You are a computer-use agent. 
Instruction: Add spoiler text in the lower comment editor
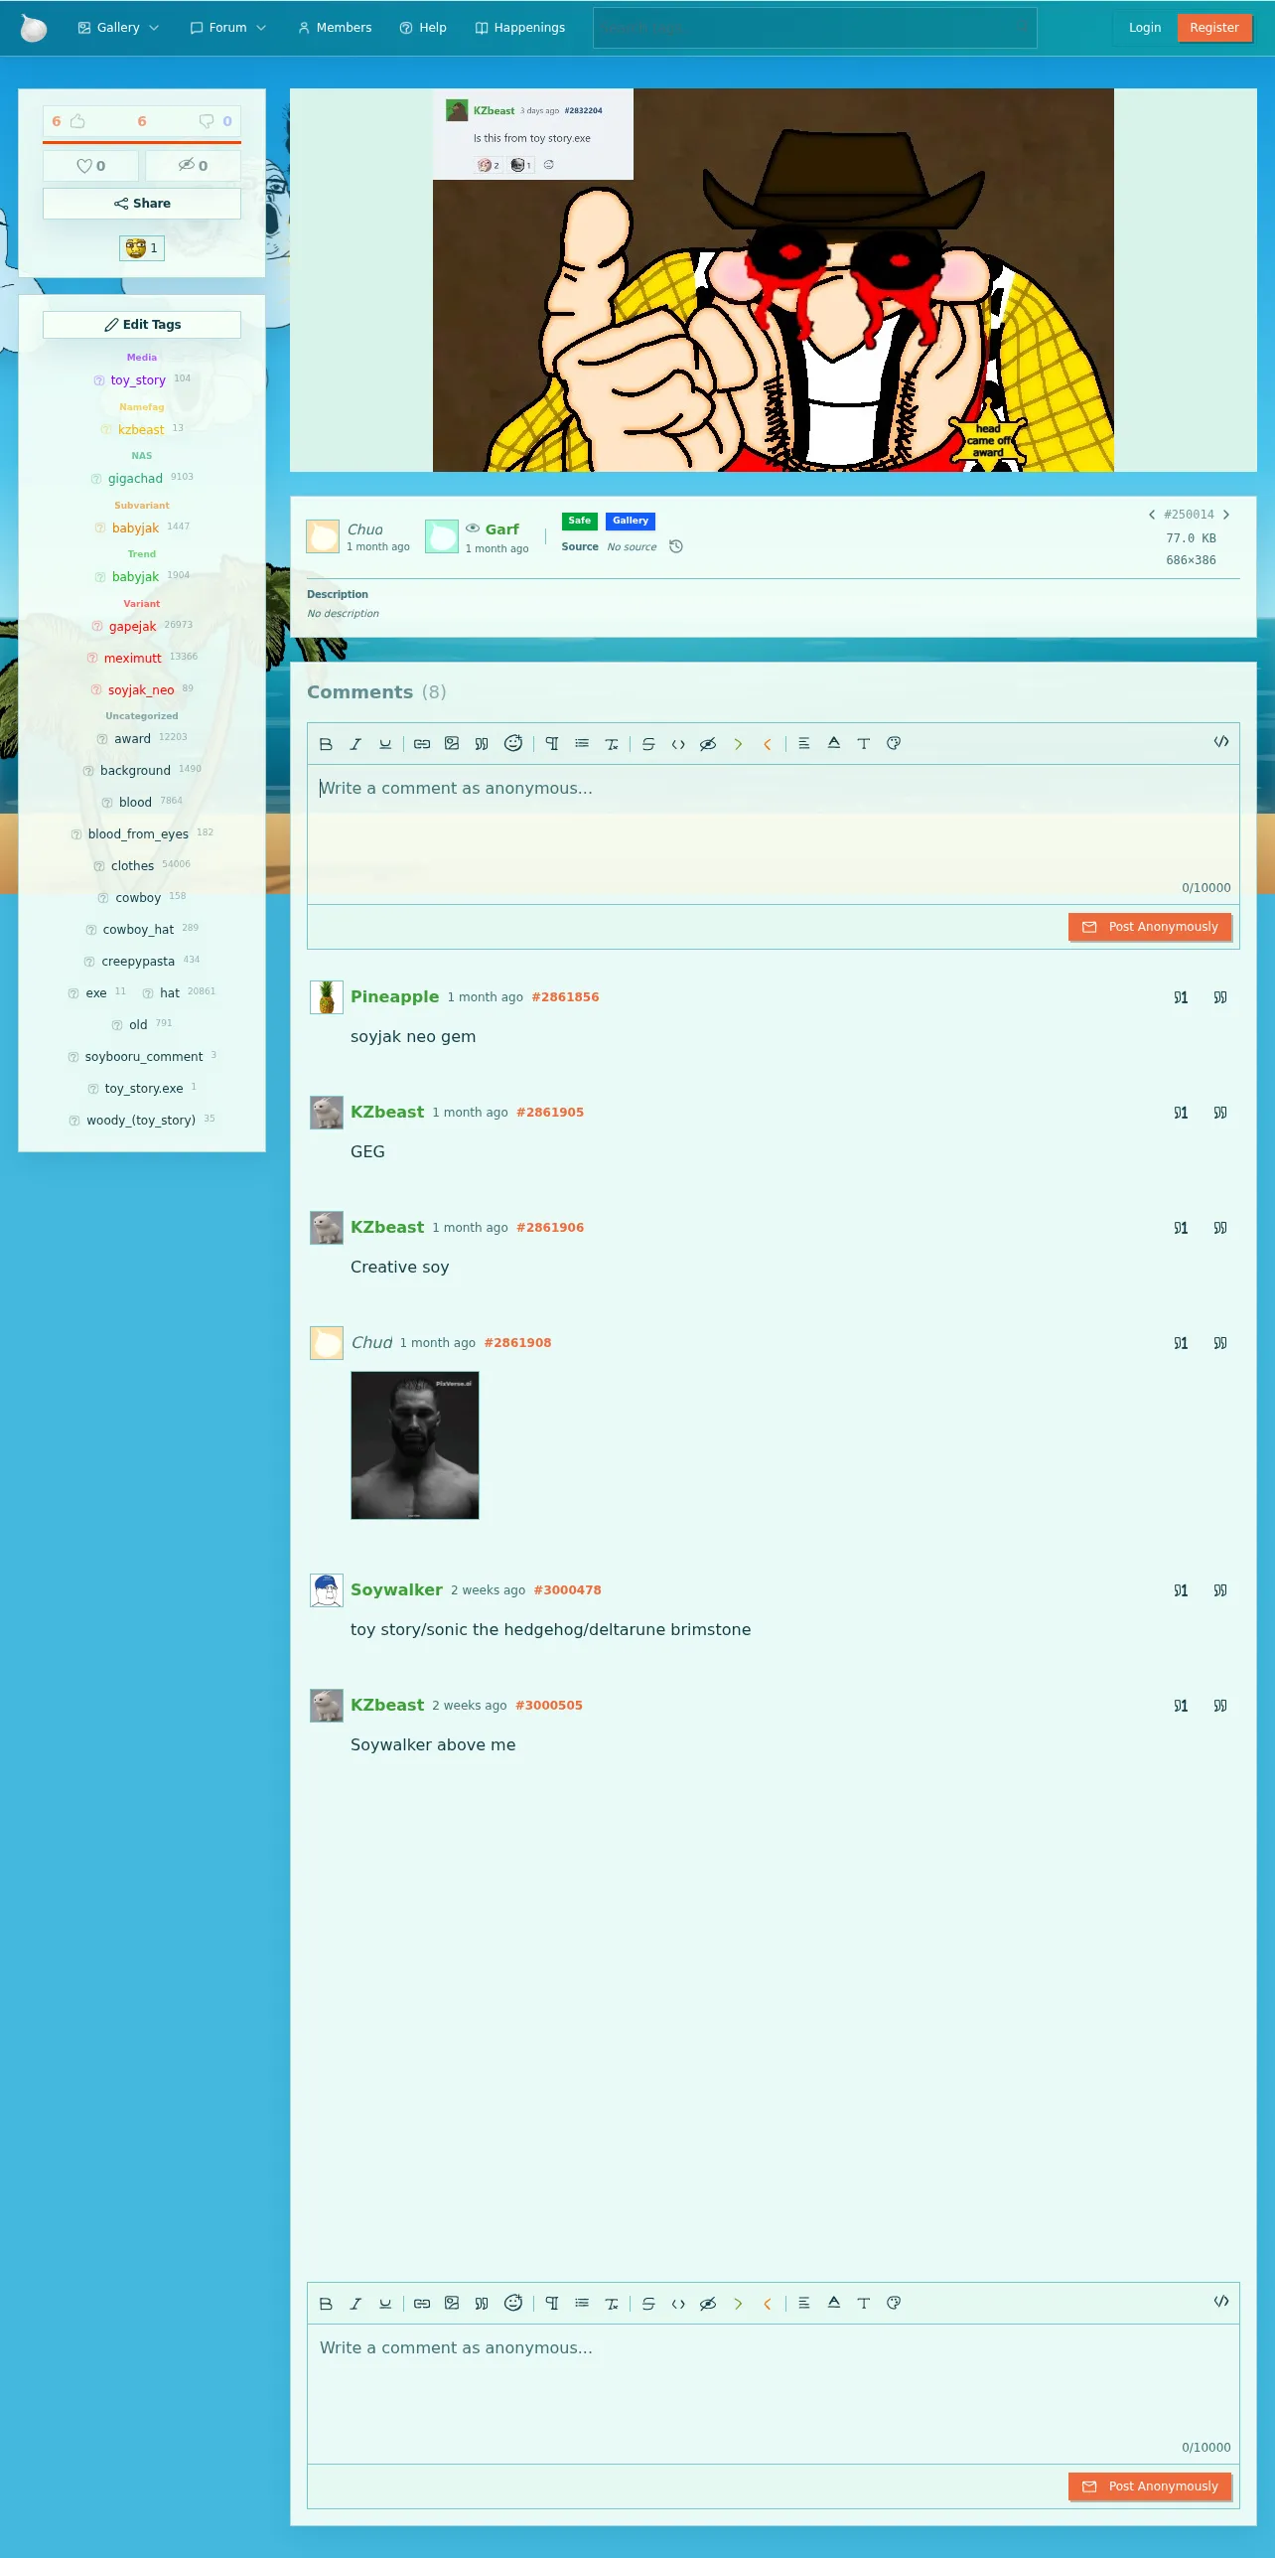click(x=708, y=2304)
